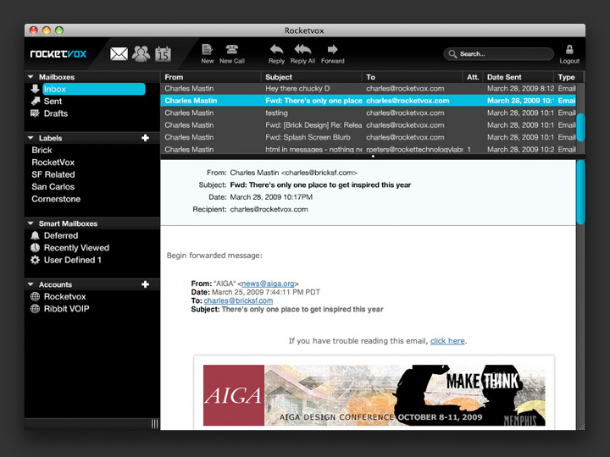Open the Sent mailbox
This screenshot has height=457, width=610.
[53, 102]
